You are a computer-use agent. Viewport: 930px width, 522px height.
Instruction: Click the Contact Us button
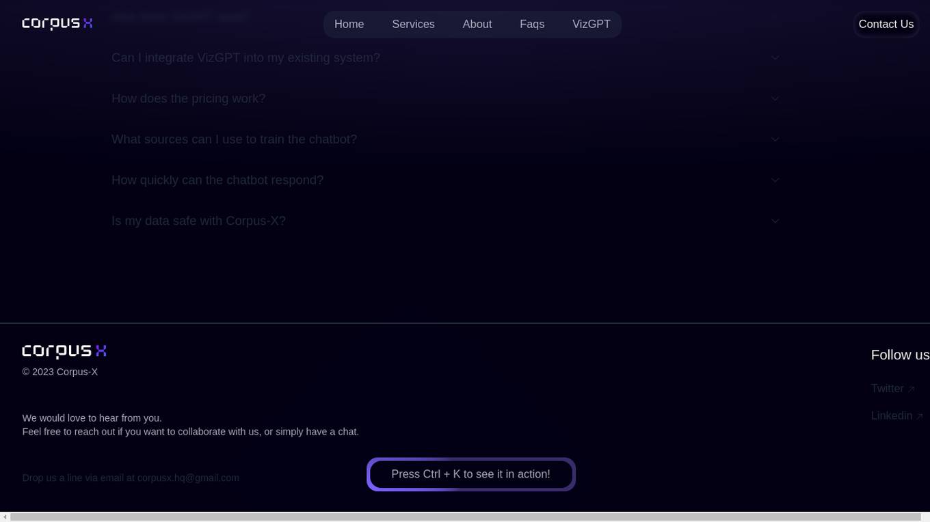[x=886, y=24]
